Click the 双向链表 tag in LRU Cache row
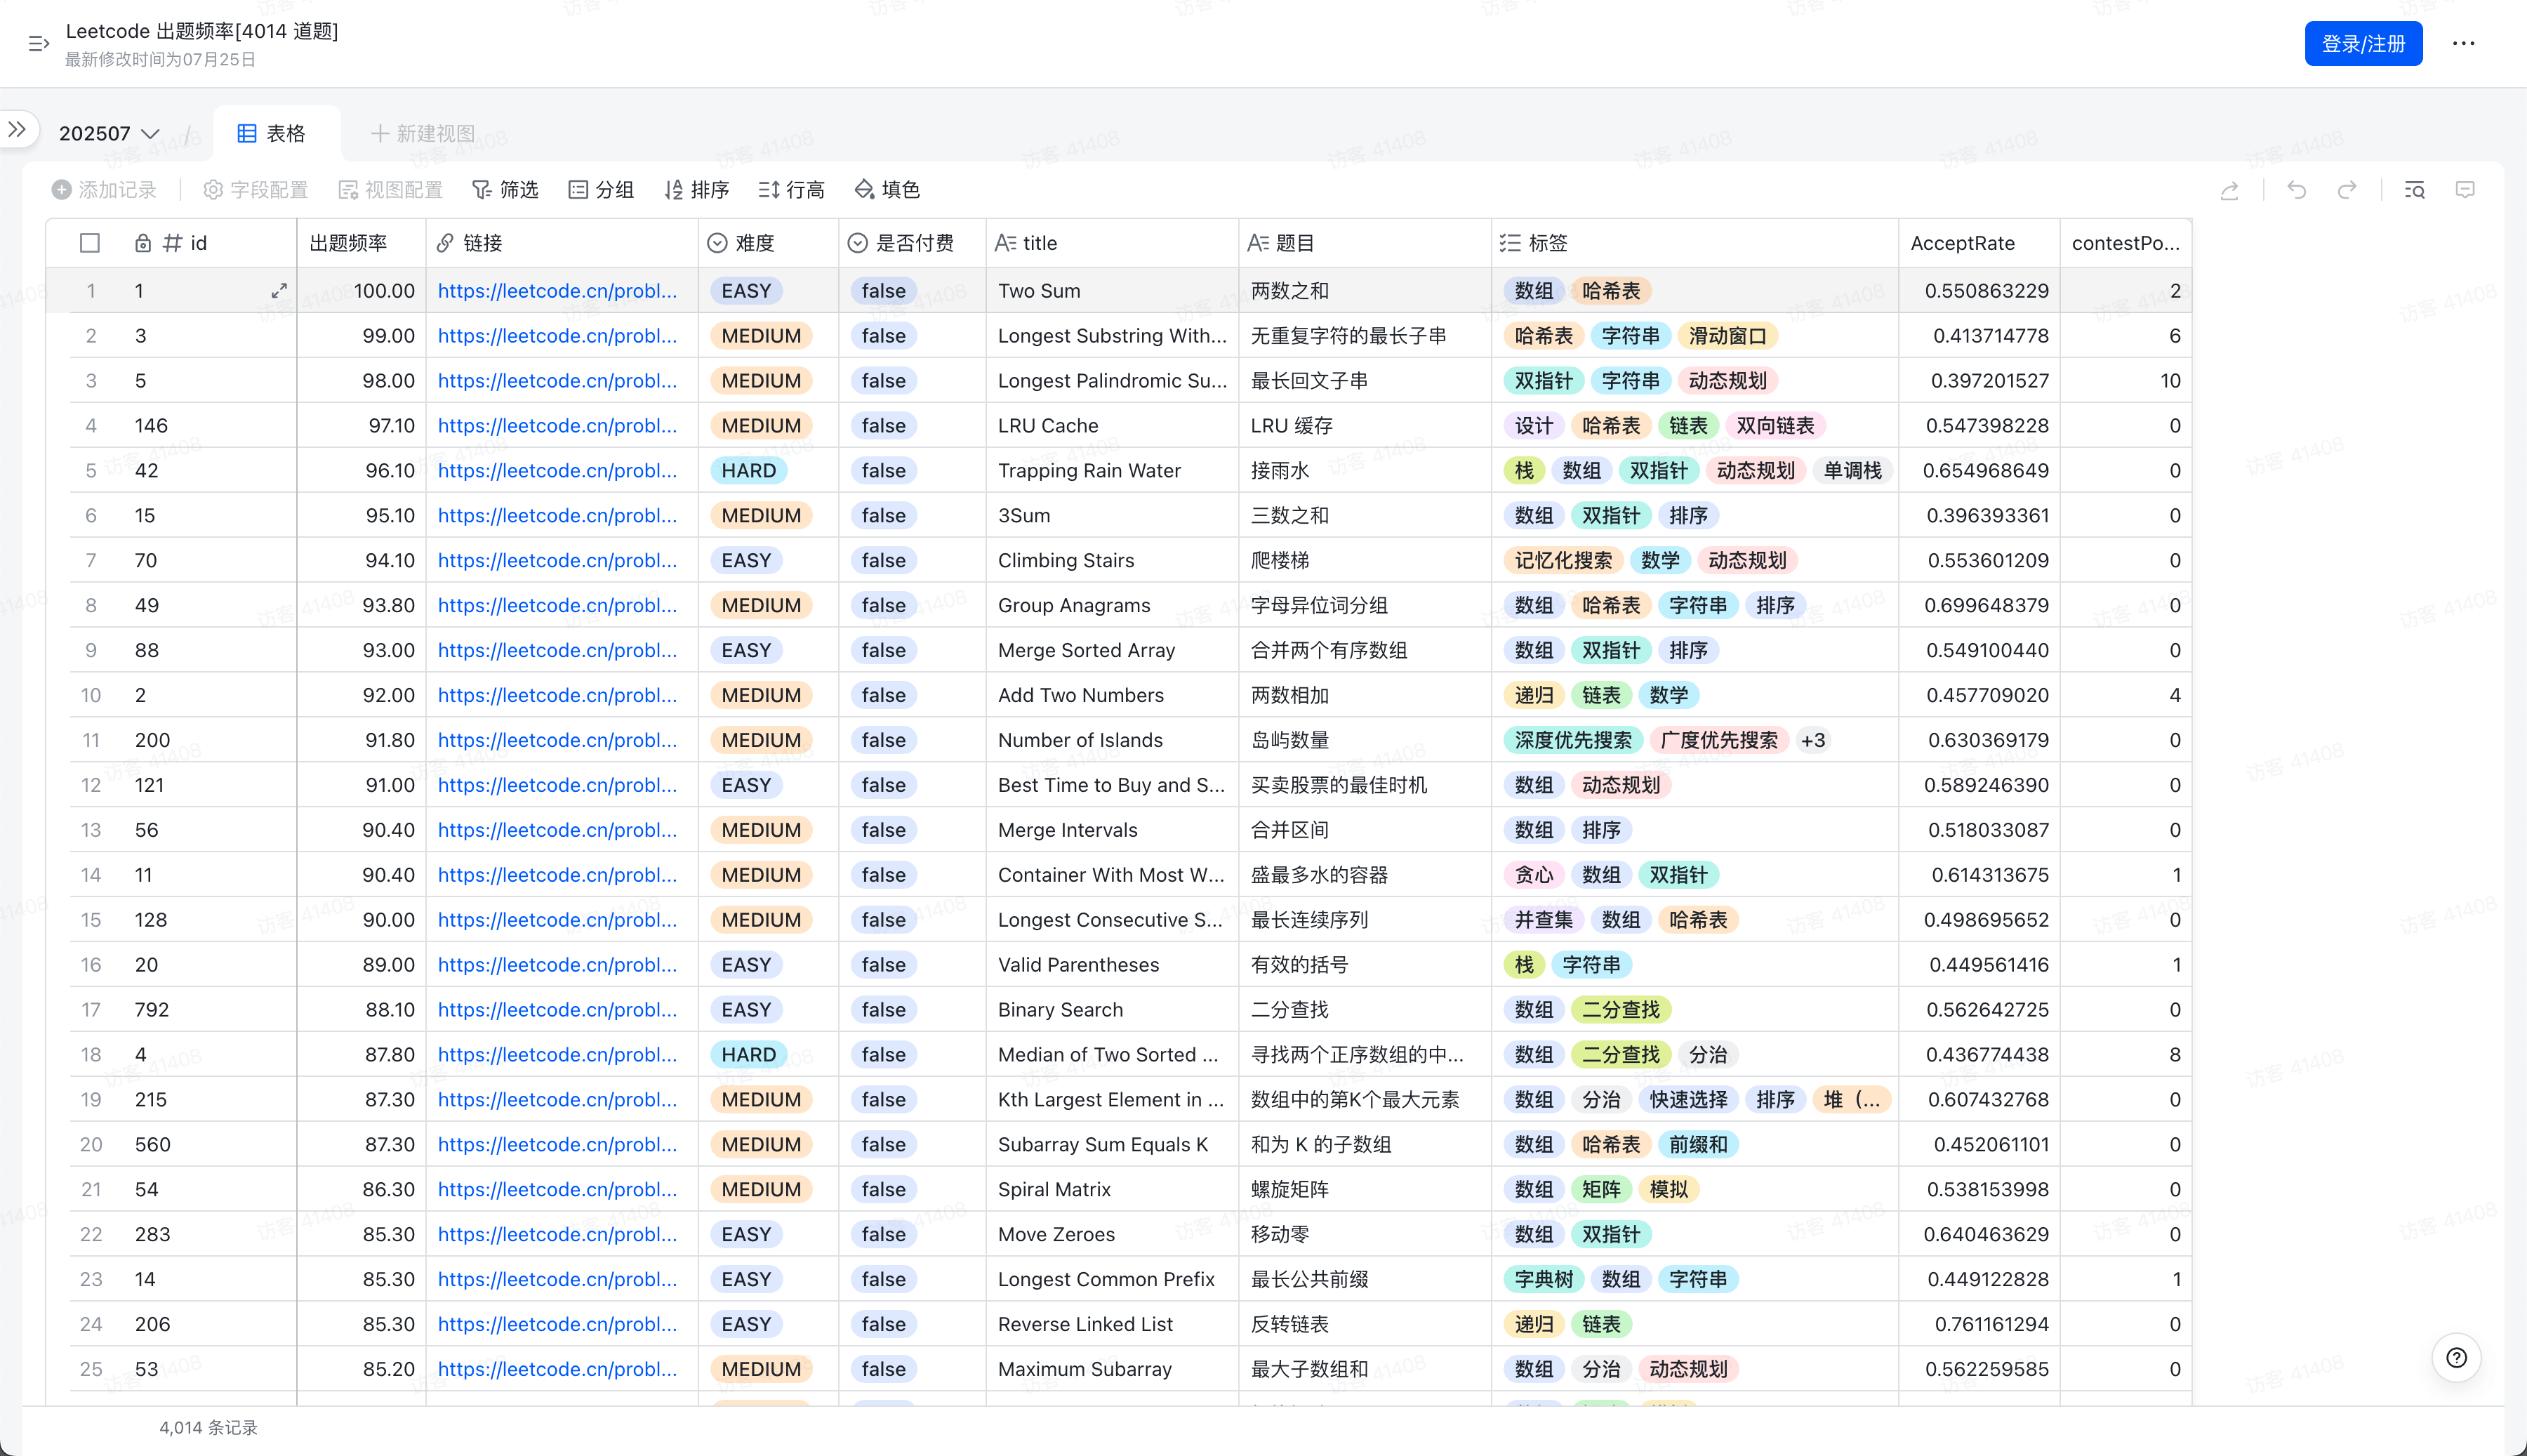Screen dimensions: 2527x1456 point(1775,426)
